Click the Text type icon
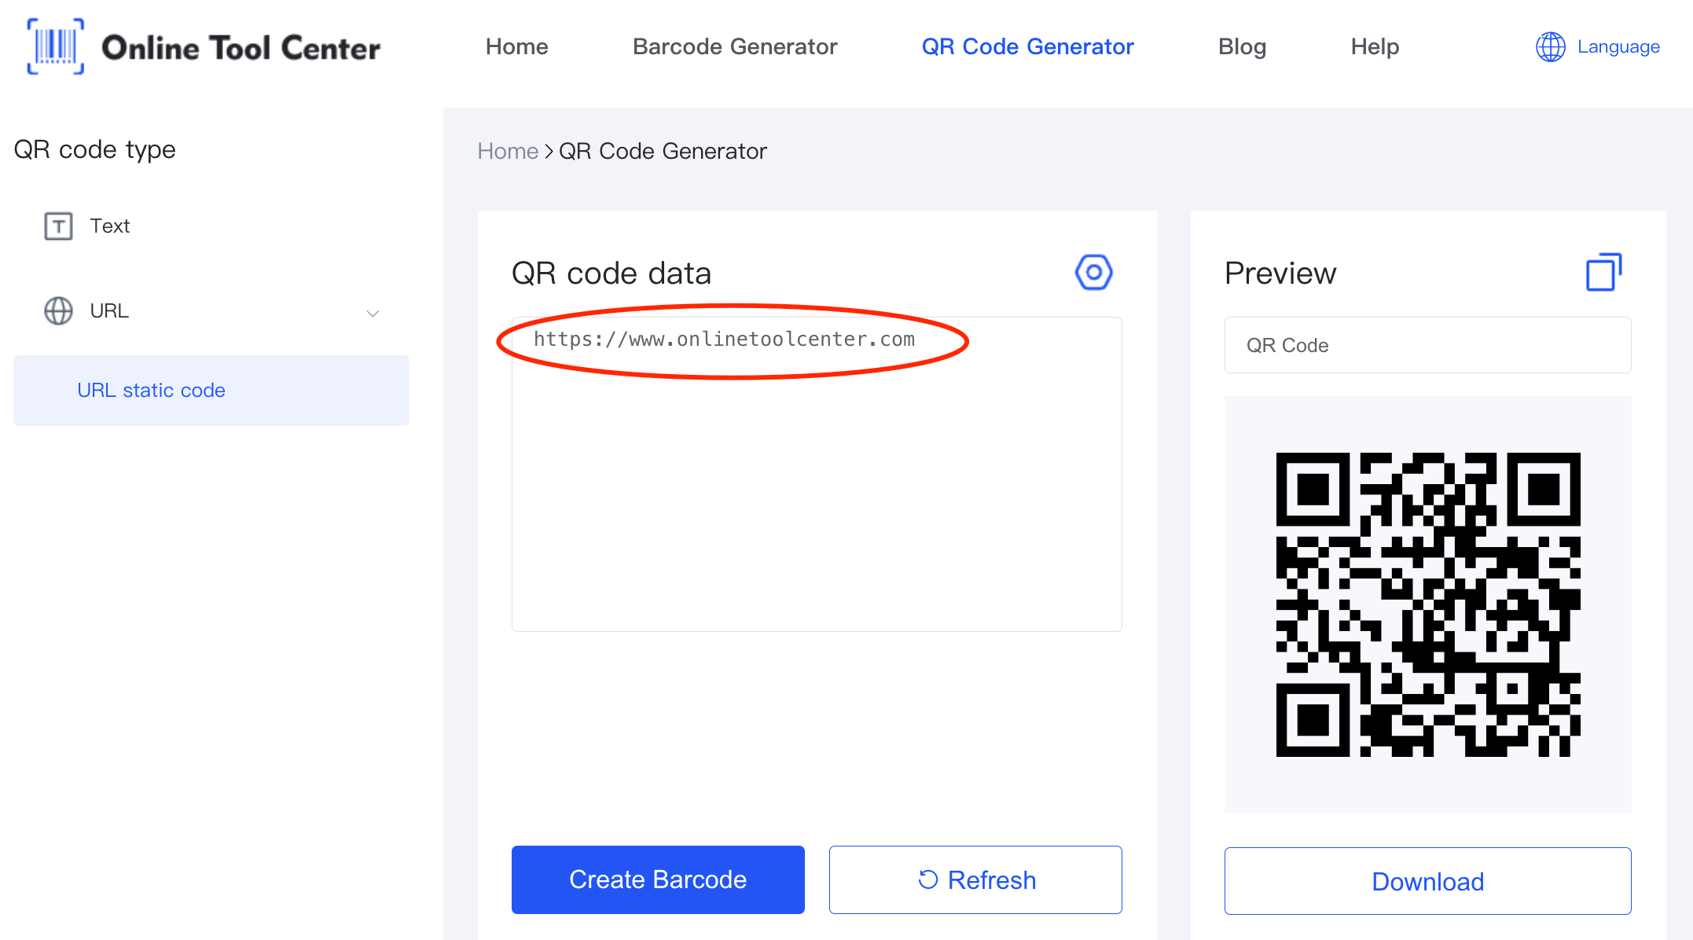The height and width of the screenshot is (940, 1693). tap(57, 226)
